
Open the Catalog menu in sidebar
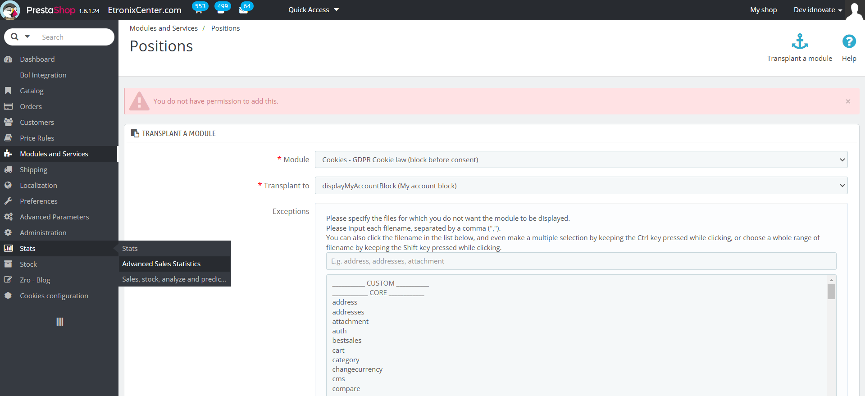click(32, 91)
